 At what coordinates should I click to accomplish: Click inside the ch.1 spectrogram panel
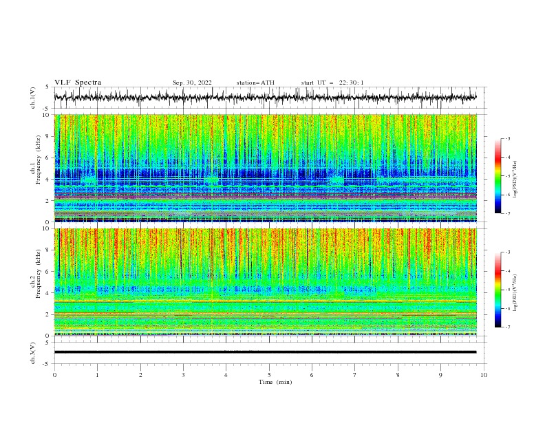pos(266,168)
